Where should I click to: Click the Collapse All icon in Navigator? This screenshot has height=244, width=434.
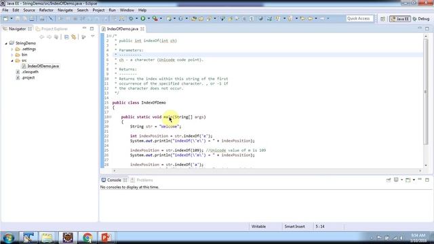pos(66,37)
